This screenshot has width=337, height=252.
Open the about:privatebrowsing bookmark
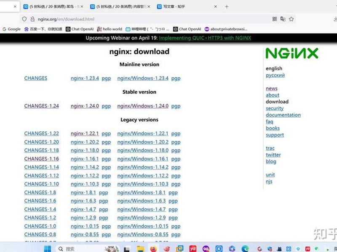[x=226, y=29]
